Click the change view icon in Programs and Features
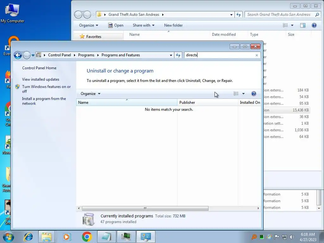Image resolution: width=324 pixels, height=243 pixels. (236, 94)
